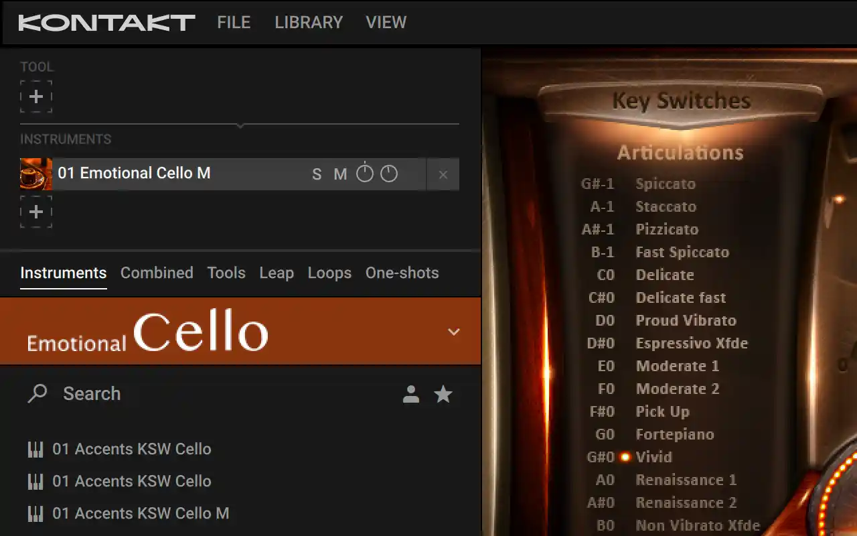Open 01 Accents KSW Cello M preset
This screenshot has height=536, width=857.
point(141,513)
